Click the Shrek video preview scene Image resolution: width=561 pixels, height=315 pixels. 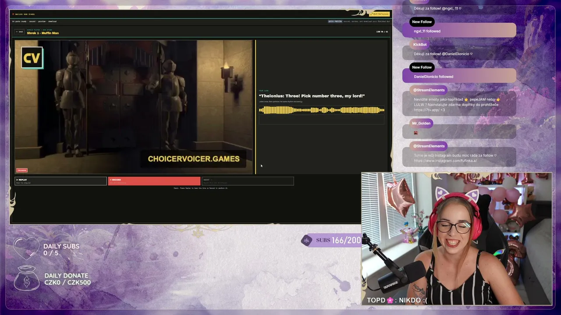pyautogui.click(x=134, y=107)
